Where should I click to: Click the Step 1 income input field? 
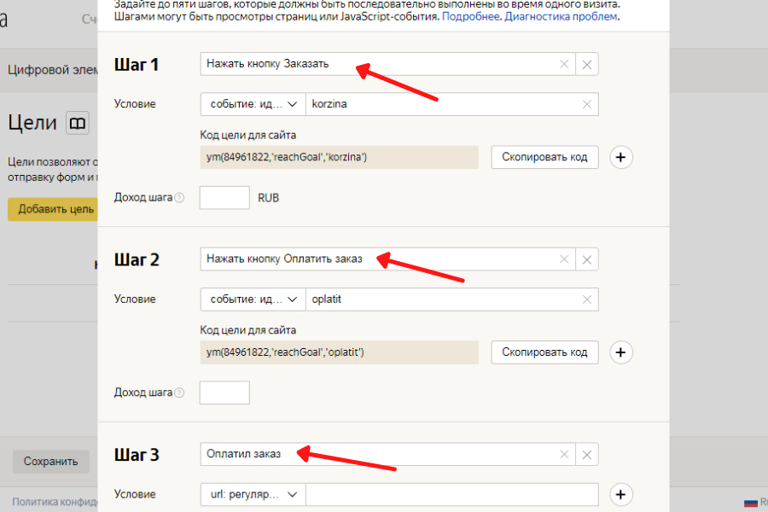pyautogui.click(x=224, y=198)
